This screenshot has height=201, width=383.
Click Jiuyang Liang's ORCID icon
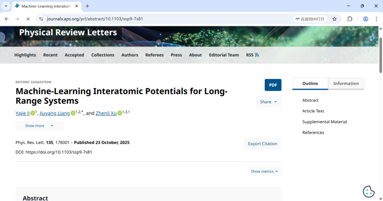tap(73, 113)
